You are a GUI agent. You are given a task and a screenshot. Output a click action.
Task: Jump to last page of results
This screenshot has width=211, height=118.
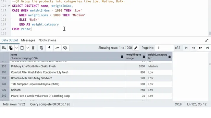207,48
